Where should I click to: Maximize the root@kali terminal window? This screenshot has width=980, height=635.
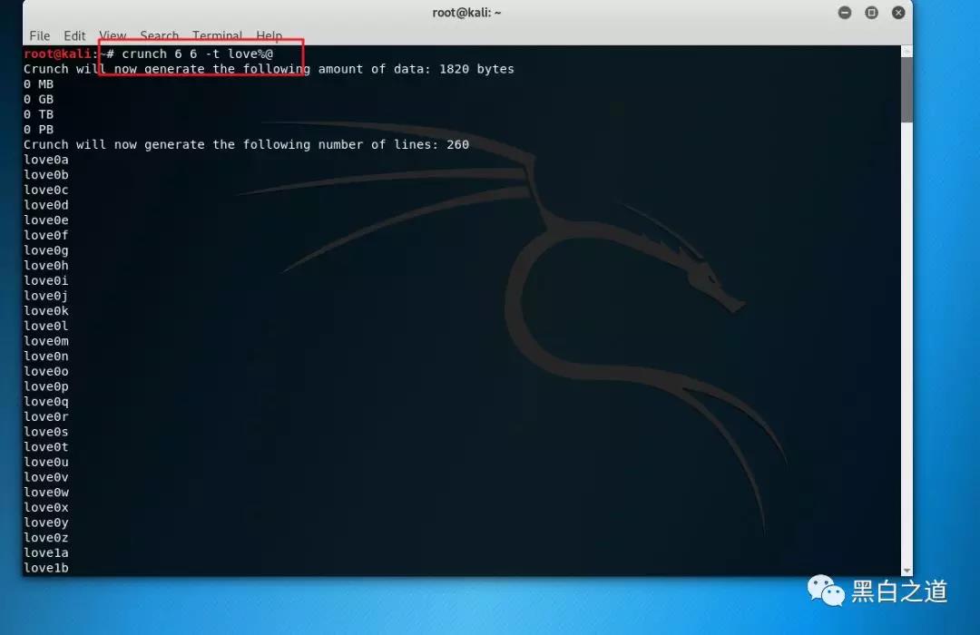click(x=871, y=13)
